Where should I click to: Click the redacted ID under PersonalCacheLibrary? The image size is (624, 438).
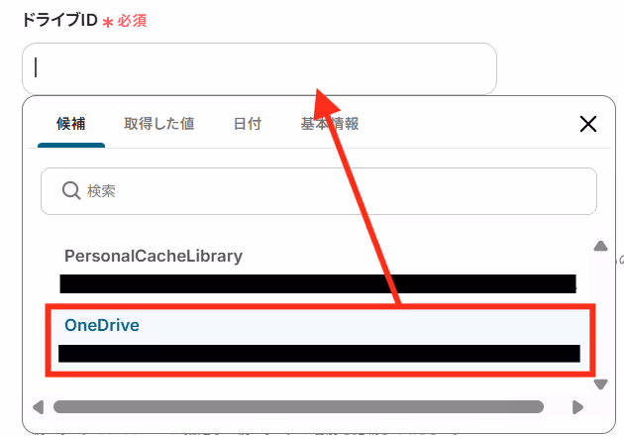click(318, 283)
